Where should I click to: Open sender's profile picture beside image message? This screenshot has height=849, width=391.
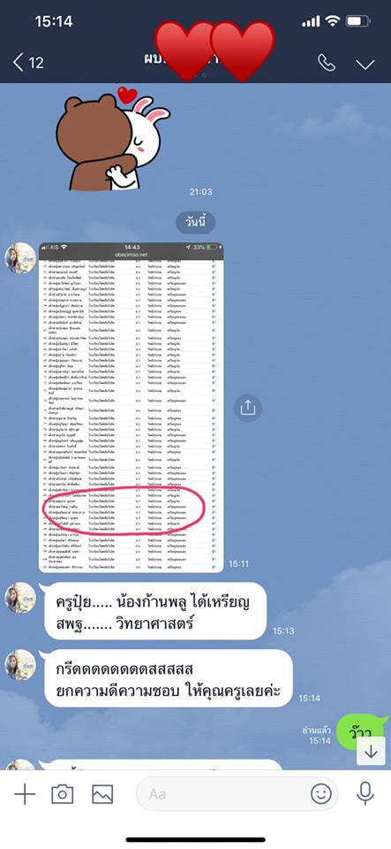point(20,258)
